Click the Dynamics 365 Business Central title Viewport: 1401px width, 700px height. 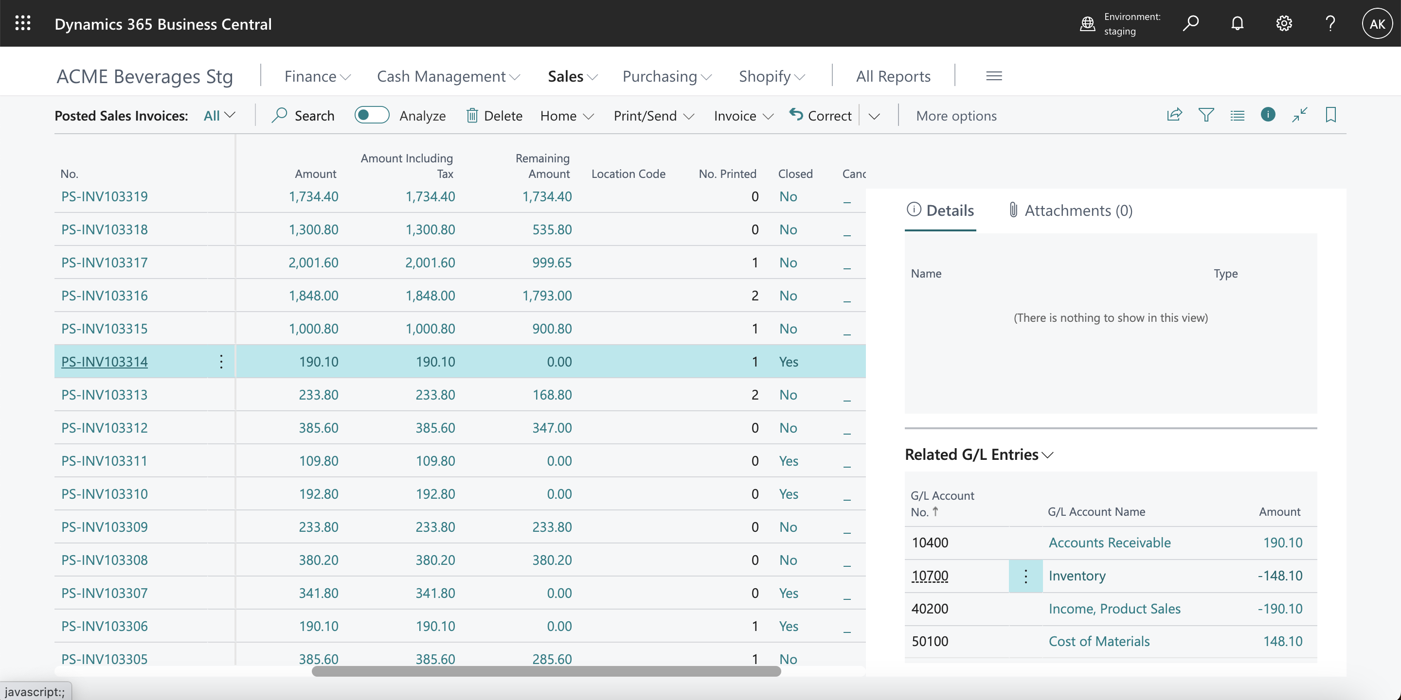click(x=163, y=24)
